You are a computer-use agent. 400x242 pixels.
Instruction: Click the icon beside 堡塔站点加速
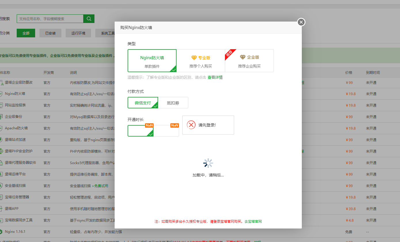click(1, 140)
